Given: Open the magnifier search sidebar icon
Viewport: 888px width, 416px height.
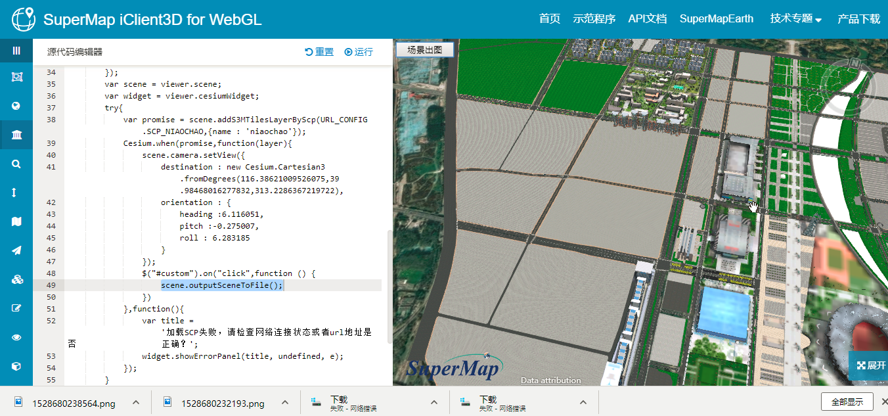Looking at the screenshot, I should [16, 164].
